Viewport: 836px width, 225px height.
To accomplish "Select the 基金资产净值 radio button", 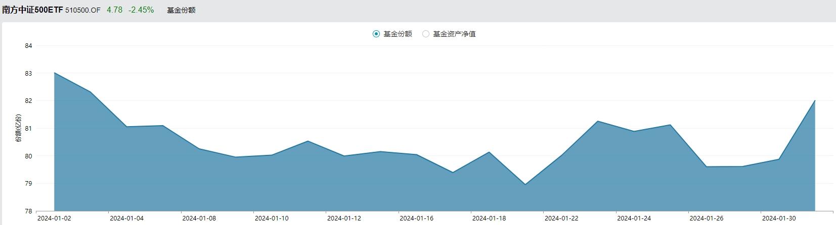I will click(x=426, y=34).
